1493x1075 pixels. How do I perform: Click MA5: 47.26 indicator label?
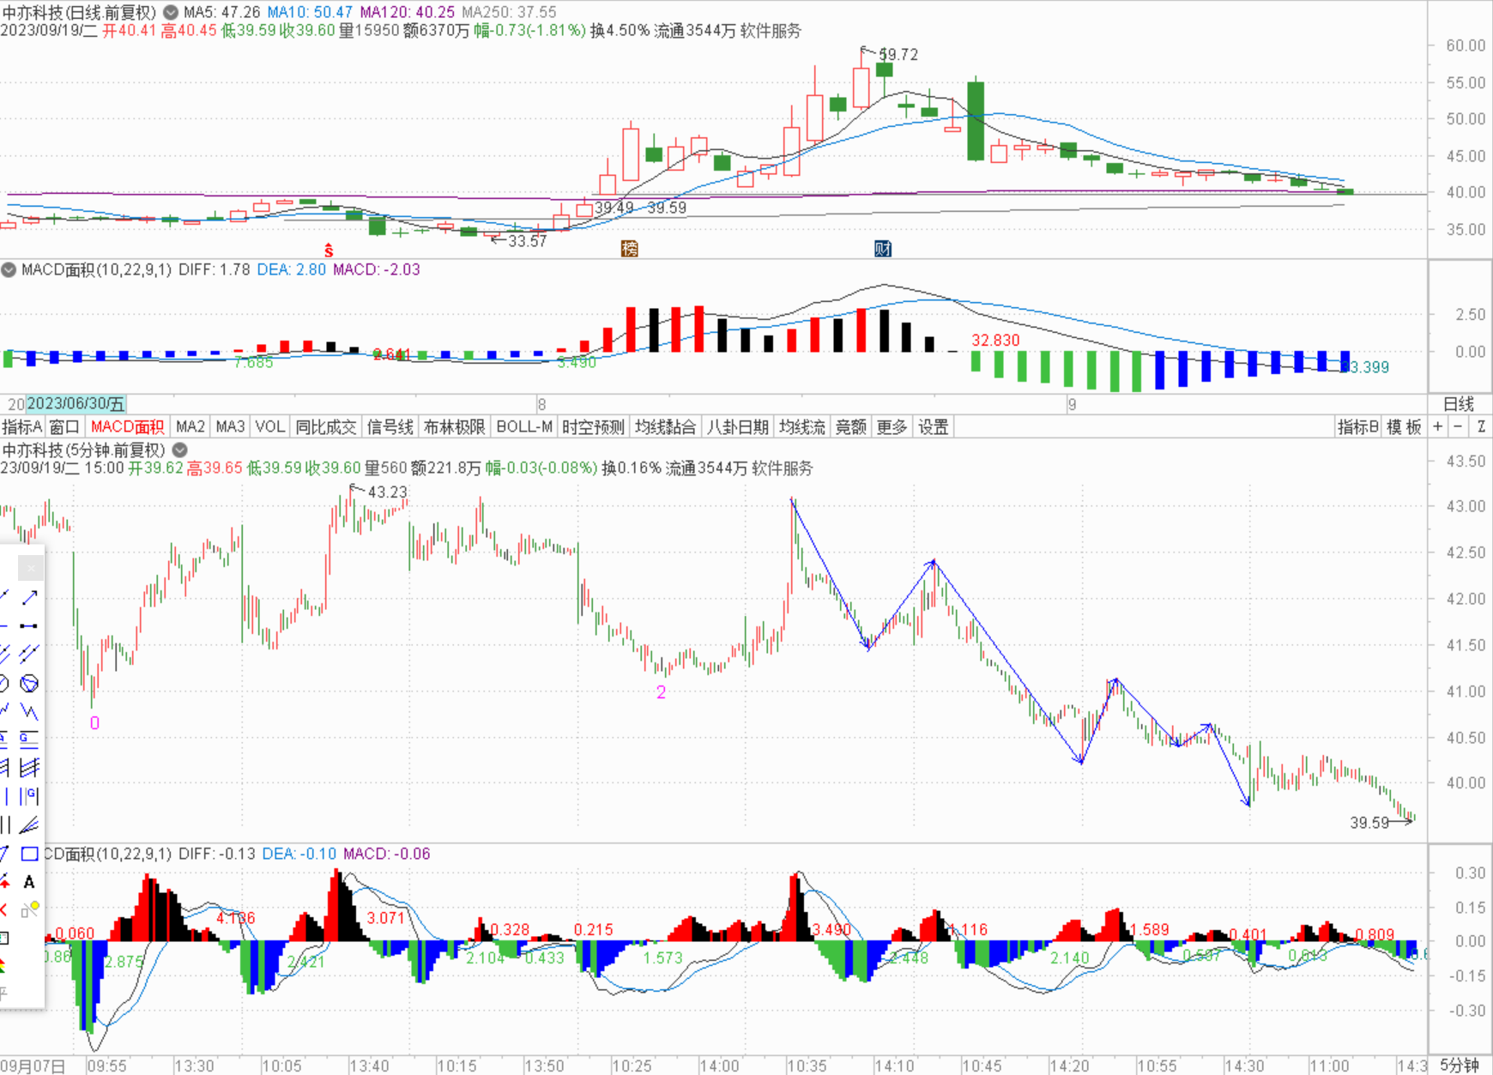pyautogui.click(x=222, y=12)
